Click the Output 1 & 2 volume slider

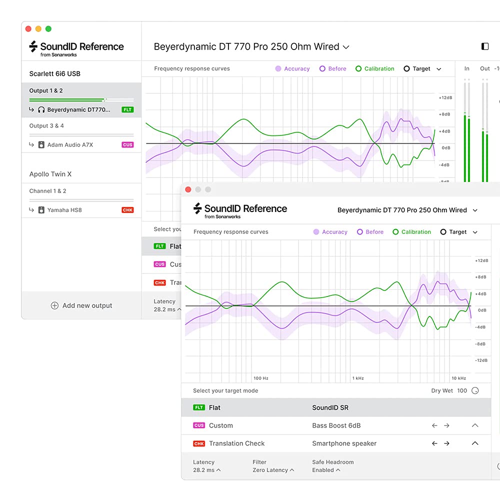(81, 100)
